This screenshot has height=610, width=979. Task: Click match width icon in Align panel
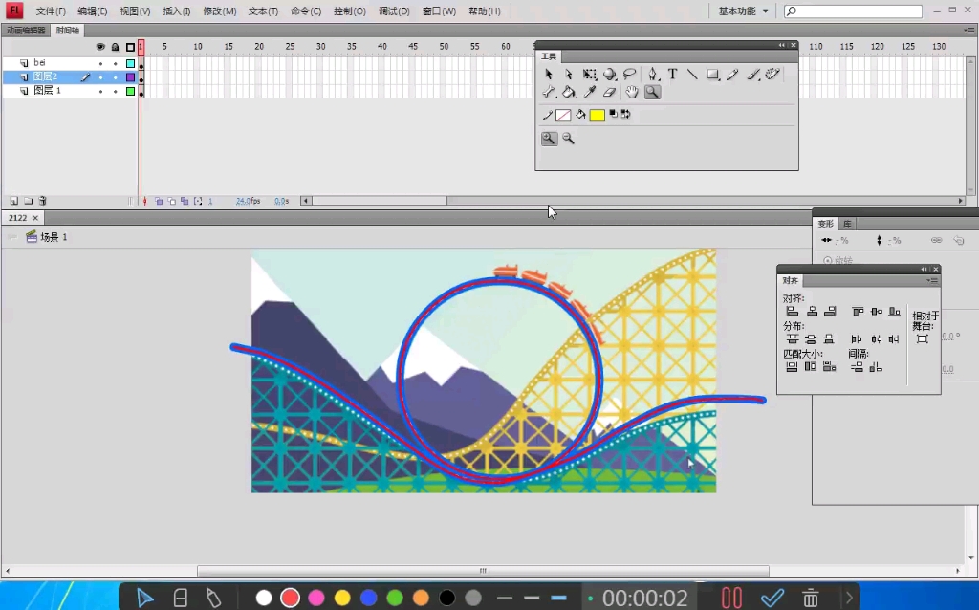coord(792,367)
